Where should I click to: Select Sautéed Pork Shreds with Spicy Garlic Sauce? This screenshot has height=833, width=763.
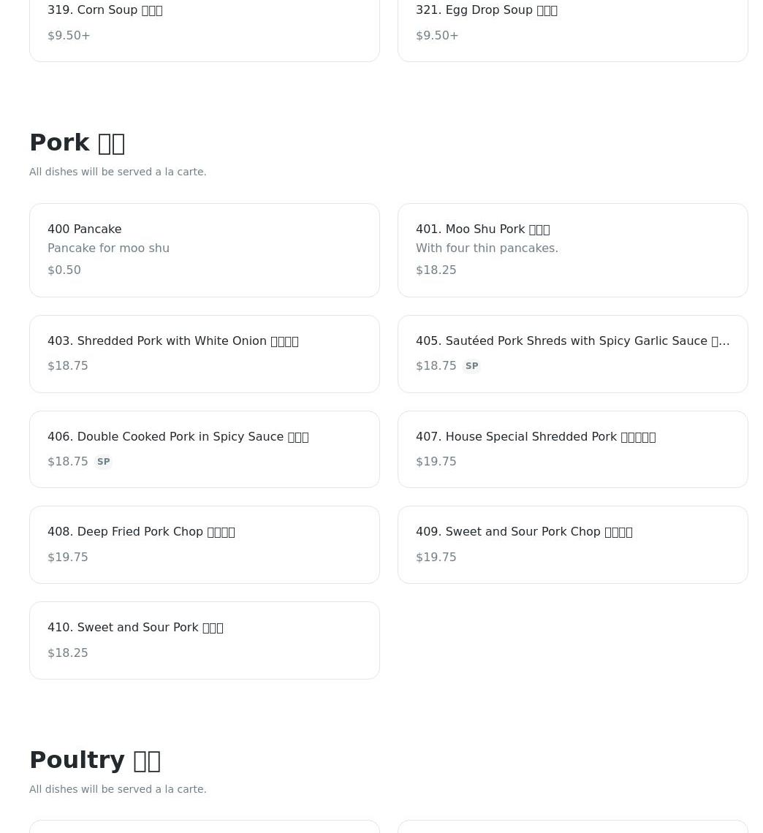(x=572, y=354)
